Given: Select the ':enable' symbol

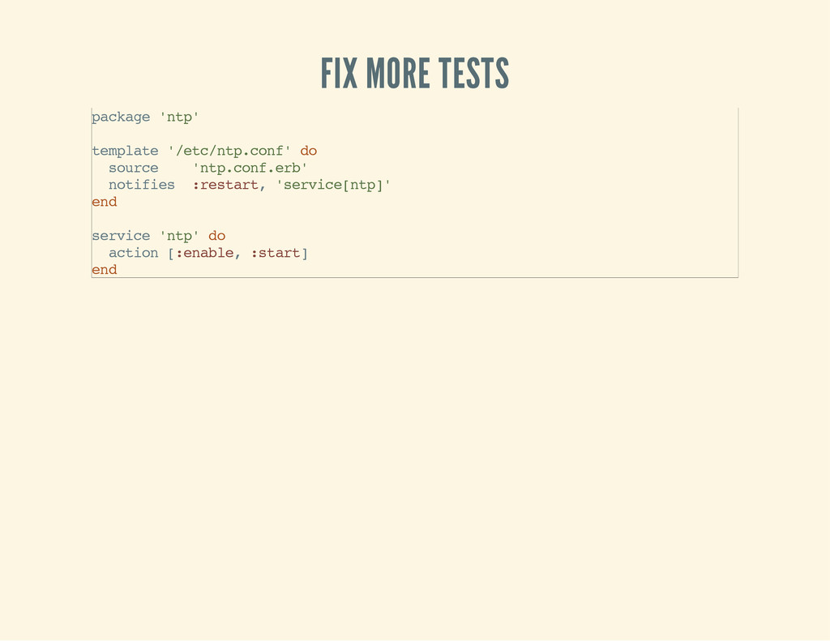Looking at the screenshot, I should [x=204, y=253].
